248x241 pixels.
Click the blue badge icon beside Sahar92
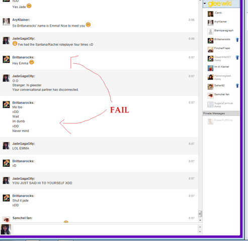click(x=237, y=86)
